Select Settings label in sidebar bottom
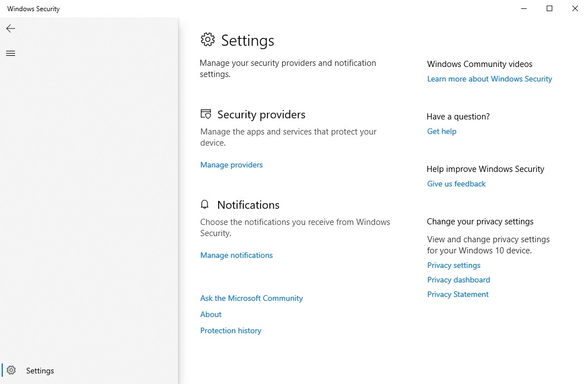Viewport: 588px width, 384px height. (x=40, y=371)
